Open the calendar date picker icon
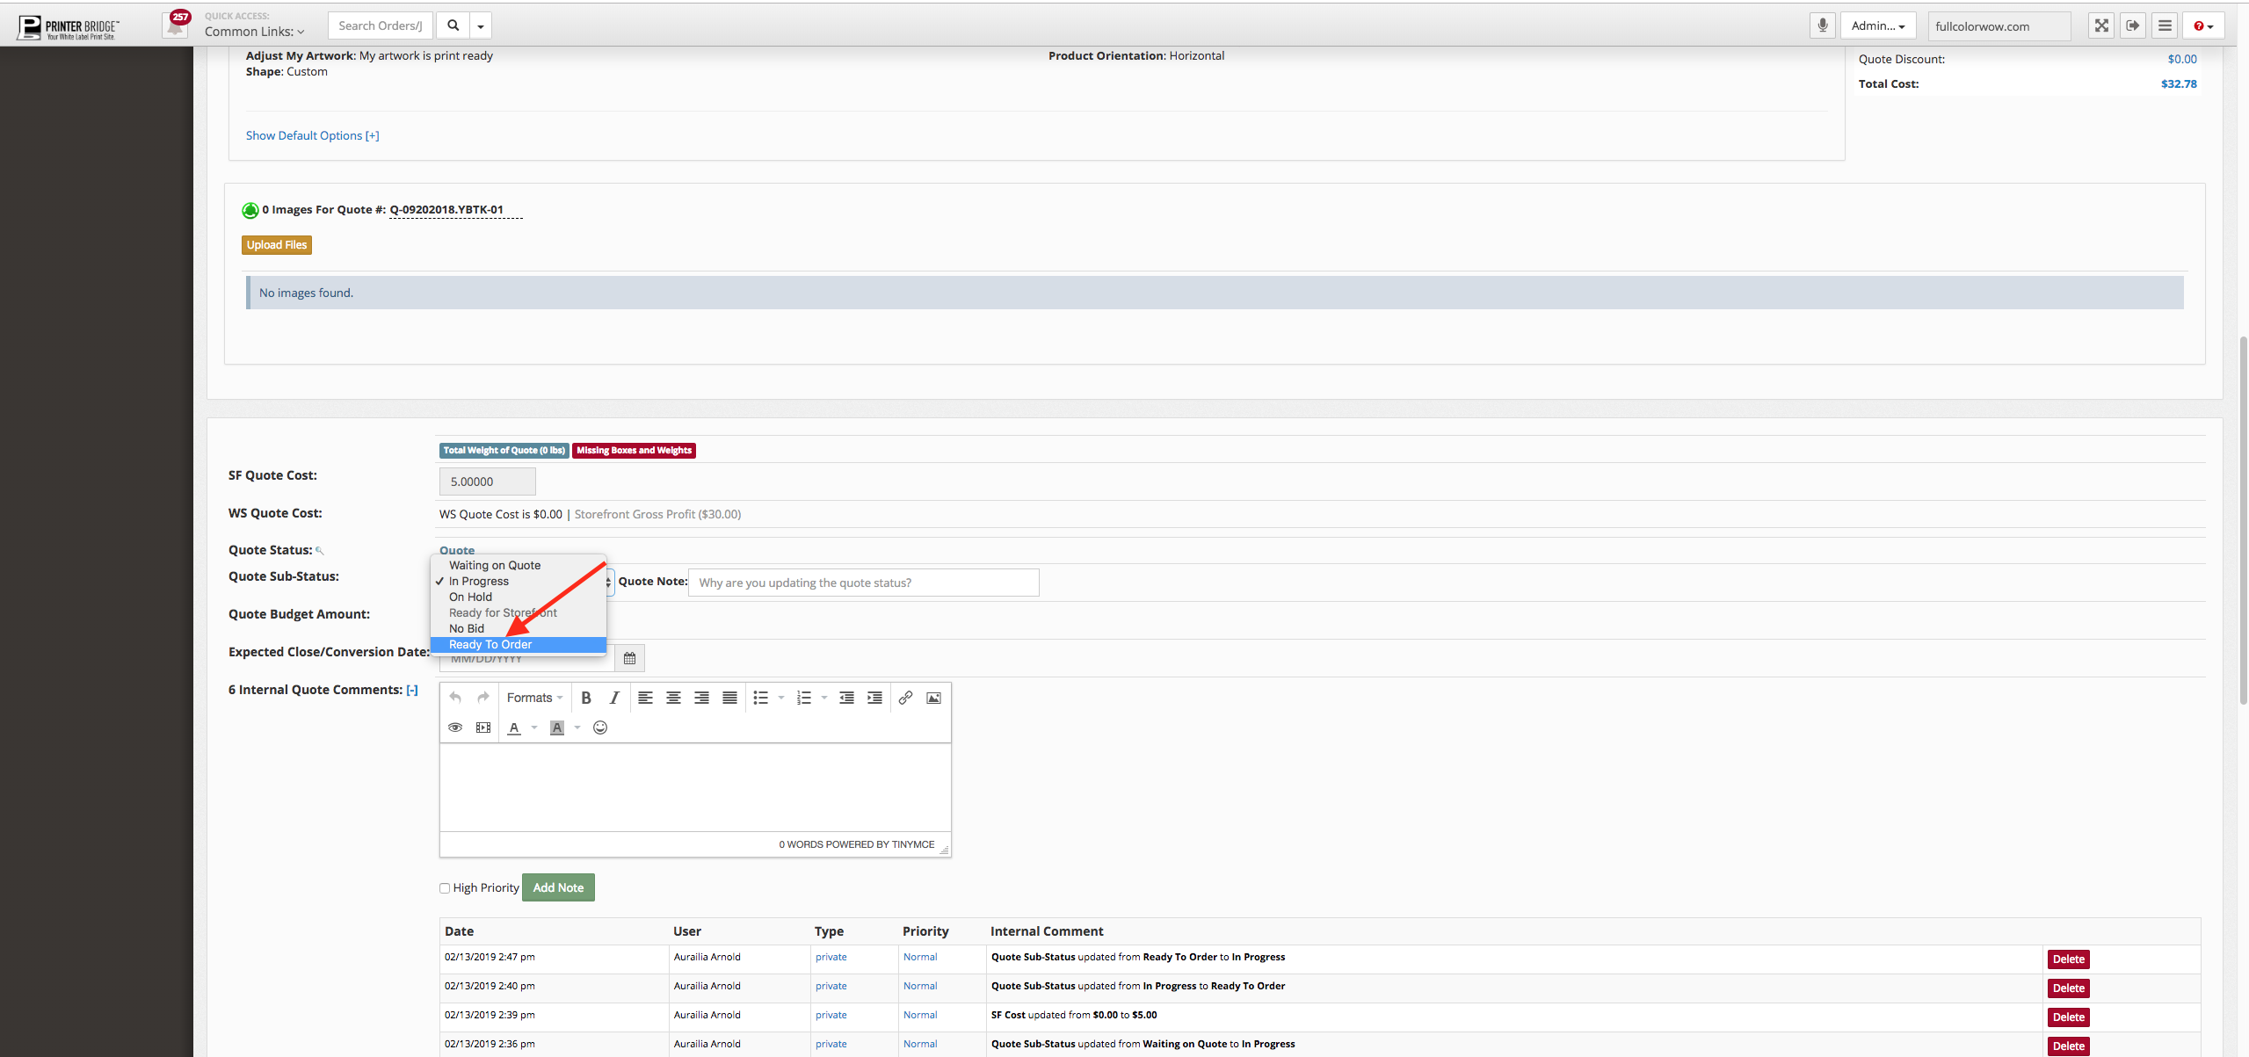 pyautogui.click(x=629, y=658)
